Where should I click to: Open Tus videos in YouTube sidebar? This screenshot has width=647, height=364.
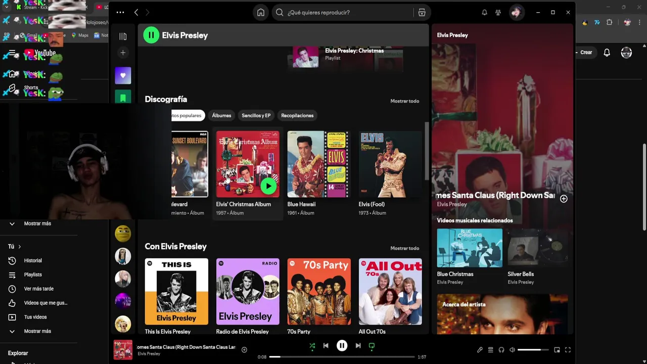35,317
